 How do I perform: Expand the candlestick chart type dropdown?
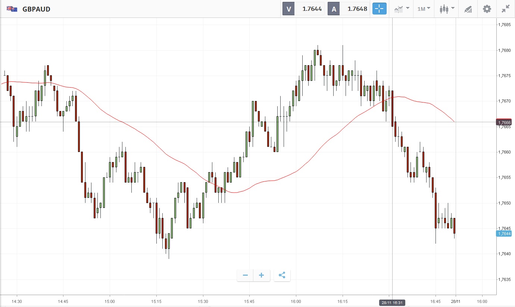[x=447, y=9]
